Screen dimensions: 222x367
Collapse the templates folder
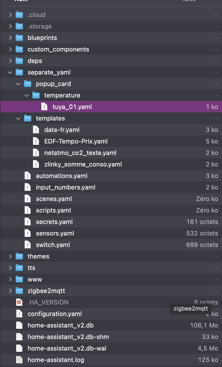(18, 118)
